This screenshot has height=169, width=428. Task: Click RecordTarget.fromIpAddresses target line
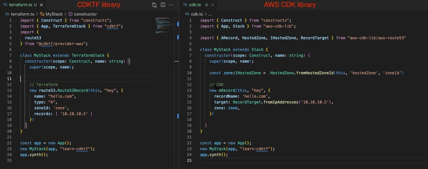[x=274, y=102]
